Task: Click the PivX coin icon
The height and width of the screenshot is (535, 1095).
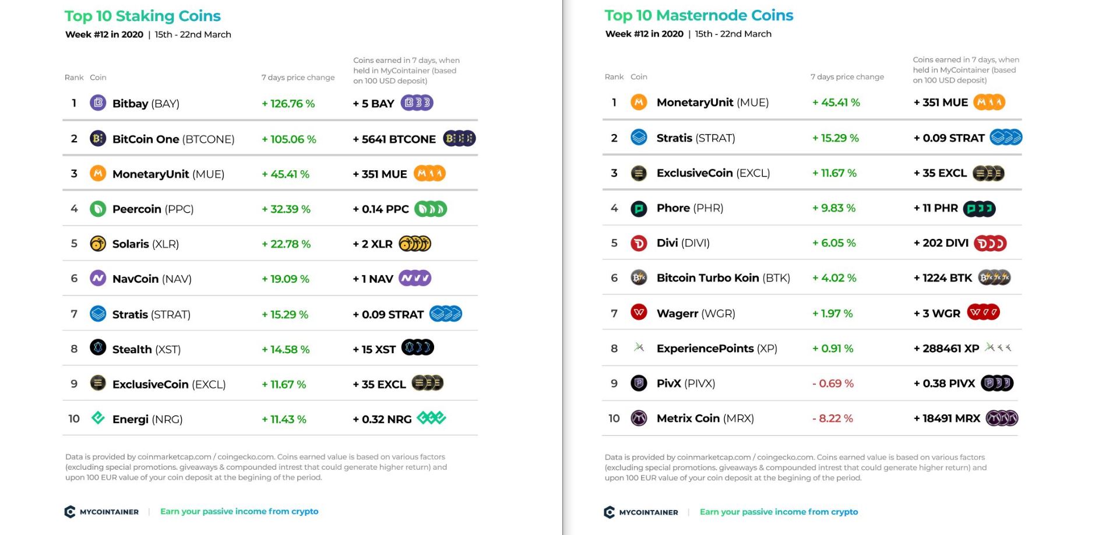Action: click(x=639, y=383)
